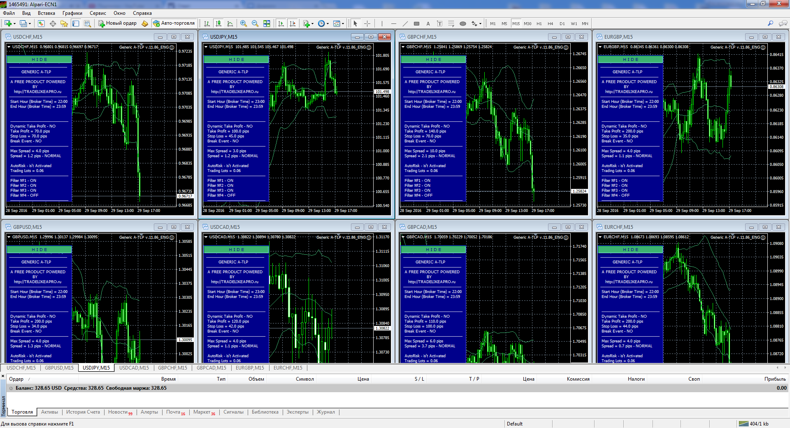Image resolution: width=790 pixels, height=428 pixels.
Task: Click HIDE on the USDCAD chart panel
Action: (237, 250)
